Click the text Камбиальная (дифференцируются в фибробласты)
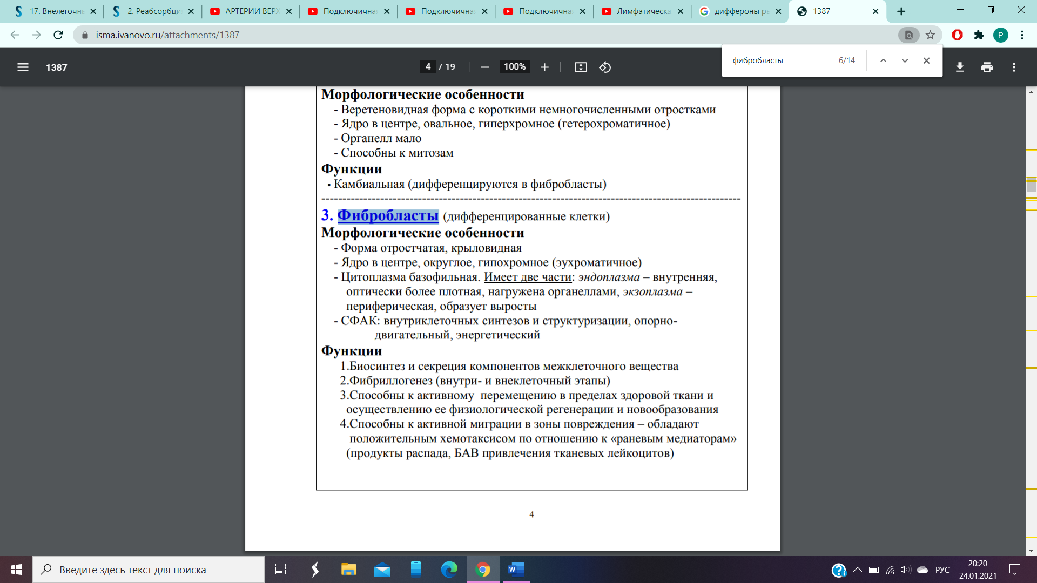Screen dimensions: 1037x583 (470, 184)
